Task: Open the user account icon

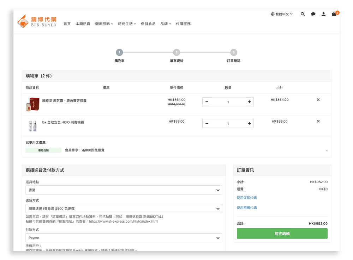Action: [323, 14]
